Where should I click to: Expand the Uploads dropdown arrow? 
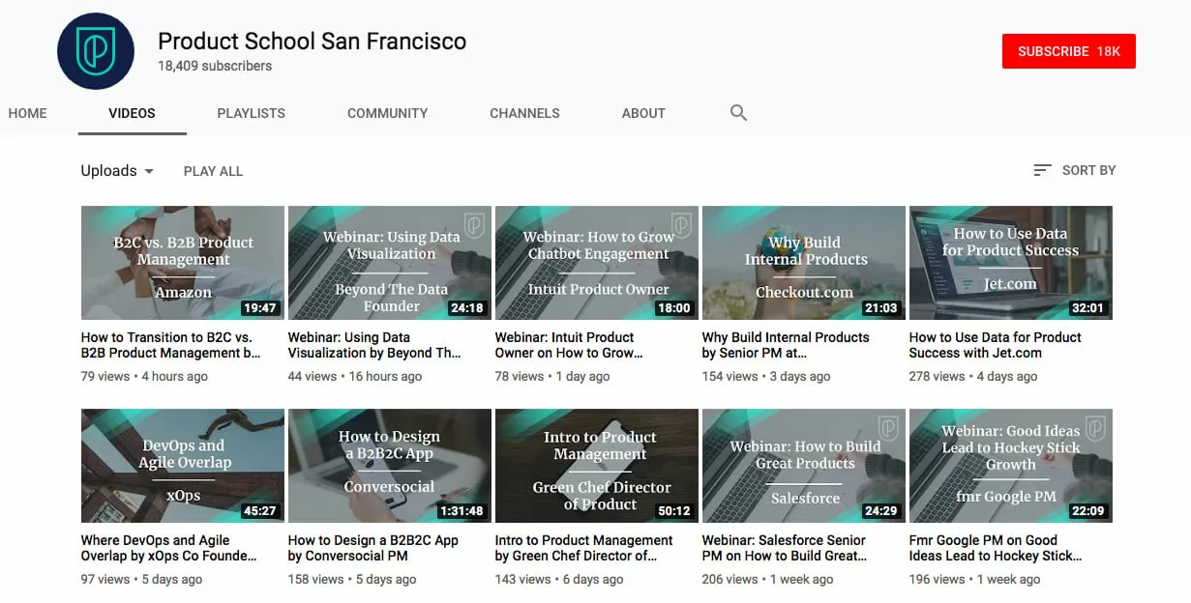149,171
